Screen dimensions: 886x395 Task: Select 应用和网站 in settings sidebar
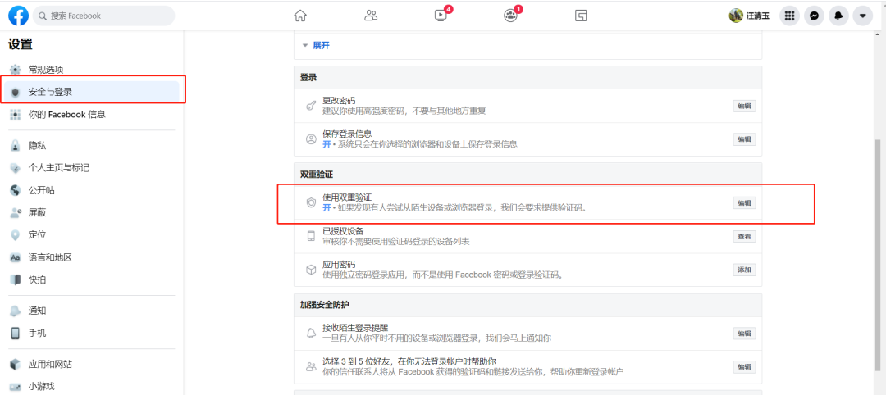[92, 364]
